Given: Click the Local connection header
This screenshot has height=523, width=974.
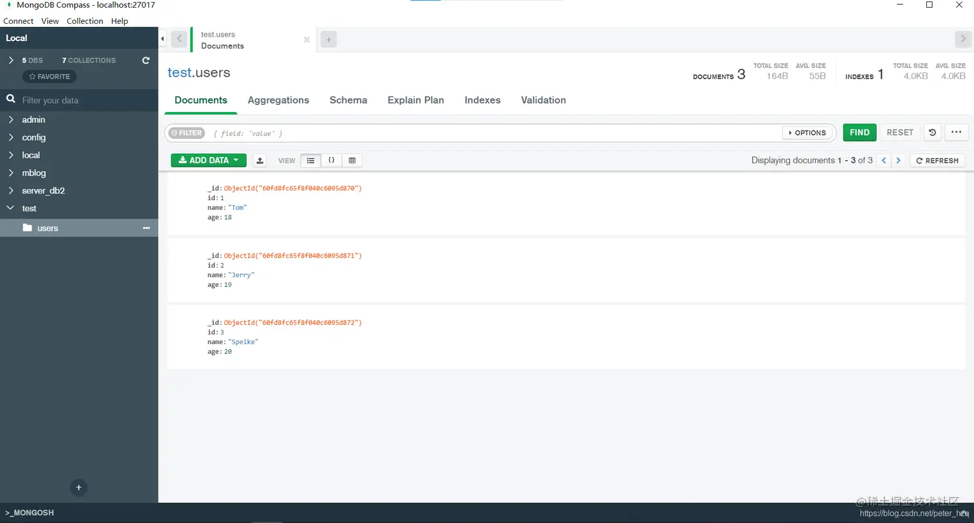Looking at the screenshot, I should 79,38.
